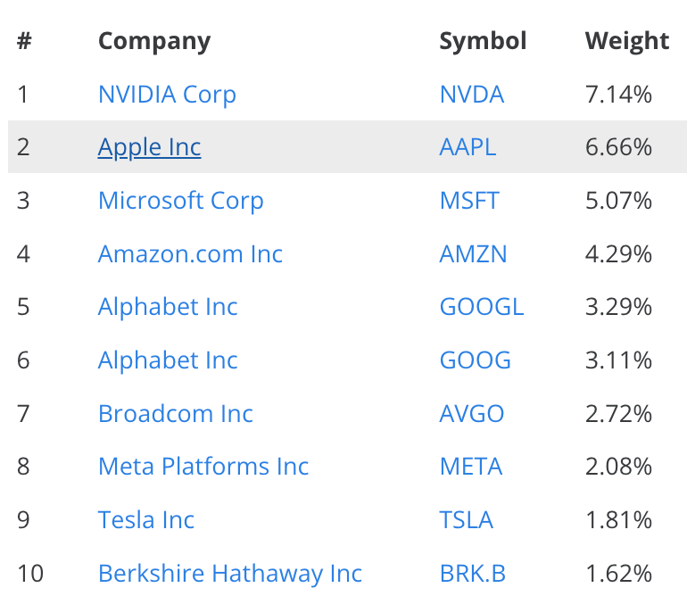
Task: Click the Weight column header
Action: (627, 42)
